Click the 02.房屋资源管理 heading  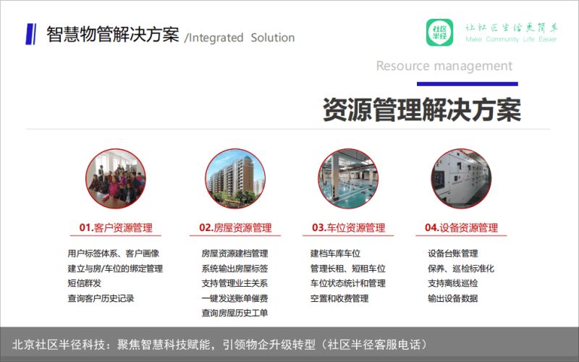coord(235,227)
